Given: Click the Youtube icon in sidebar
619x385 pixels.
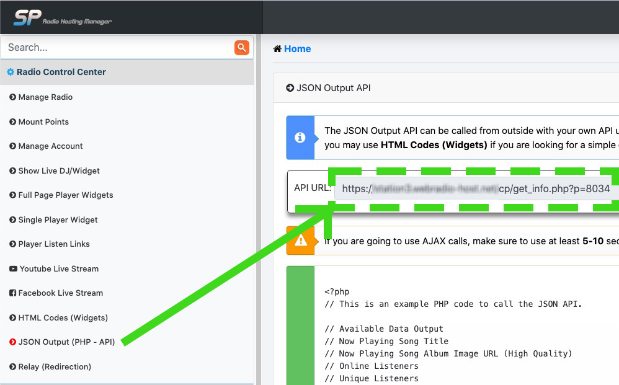Looking at the screenshot, I should [x=13, y=269].
